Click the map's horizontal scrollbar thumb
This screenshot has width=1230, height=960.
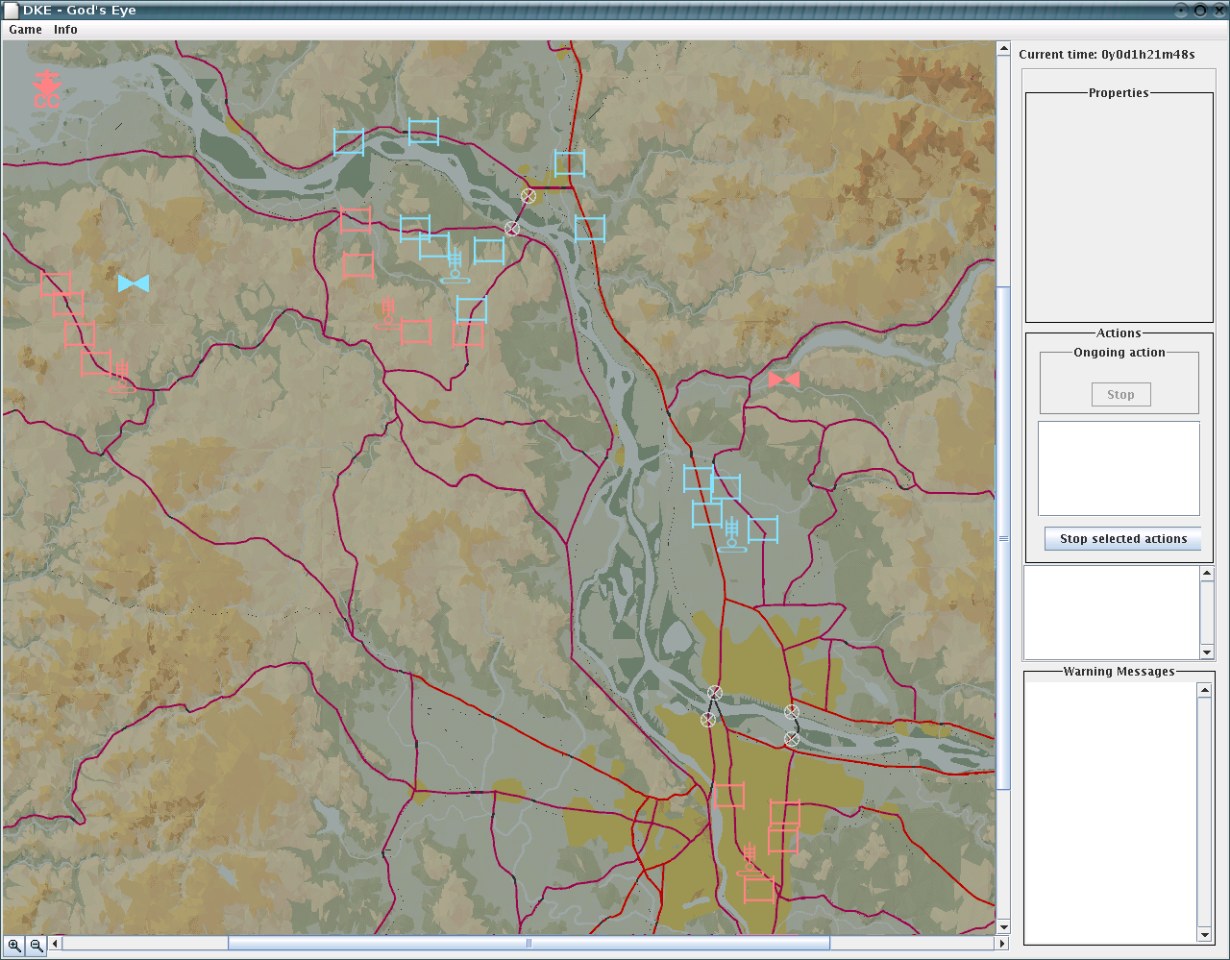[529, 944]
